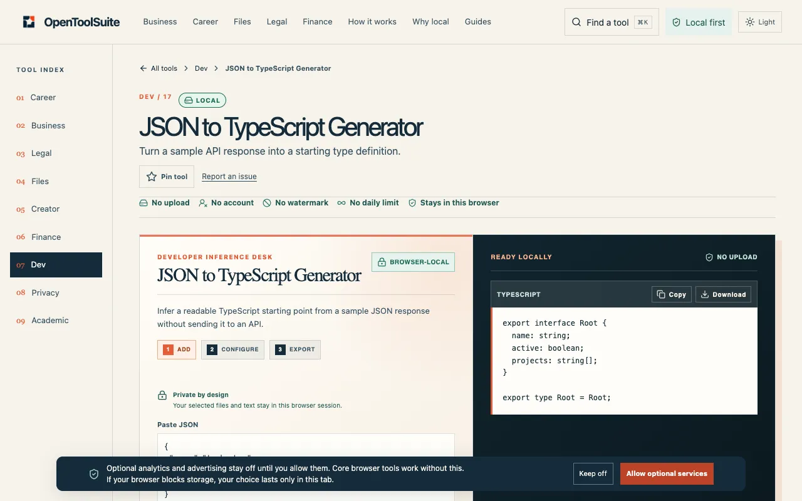Open the Legal top navigation item
Viewport: 802px width, 501px height.
(x=277, y=21)
